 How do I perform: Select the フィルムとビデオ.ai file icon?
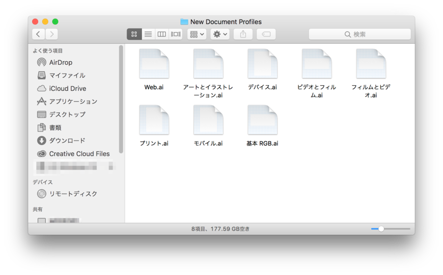(371, 64)
